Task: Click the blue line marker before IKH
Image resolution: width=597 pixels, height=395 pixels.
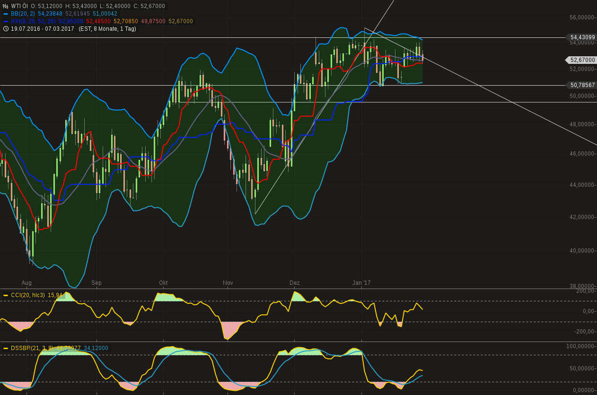Action: (5, 21)
